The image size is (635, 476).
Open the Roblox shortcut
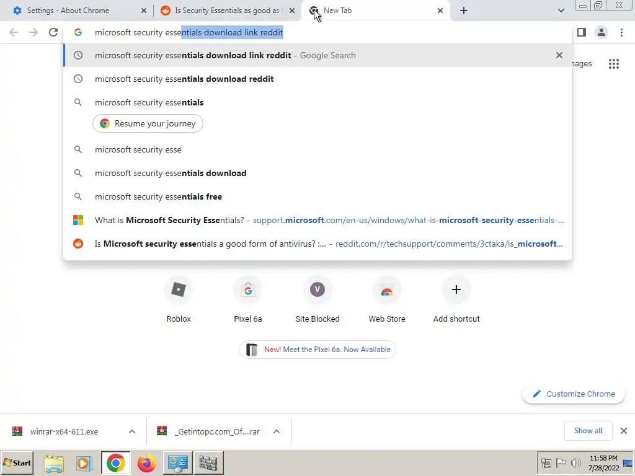click(179, 301)
